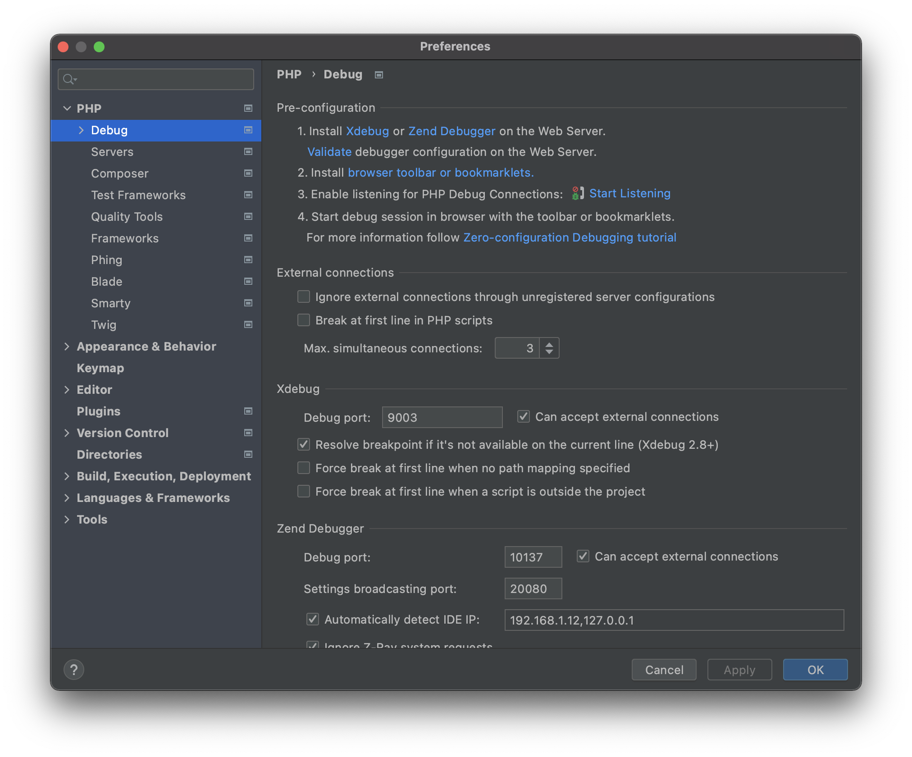Click project-level icon in Debug row
Image resolution: width=912 pixels, height=757 pixels.
point(248,130)
